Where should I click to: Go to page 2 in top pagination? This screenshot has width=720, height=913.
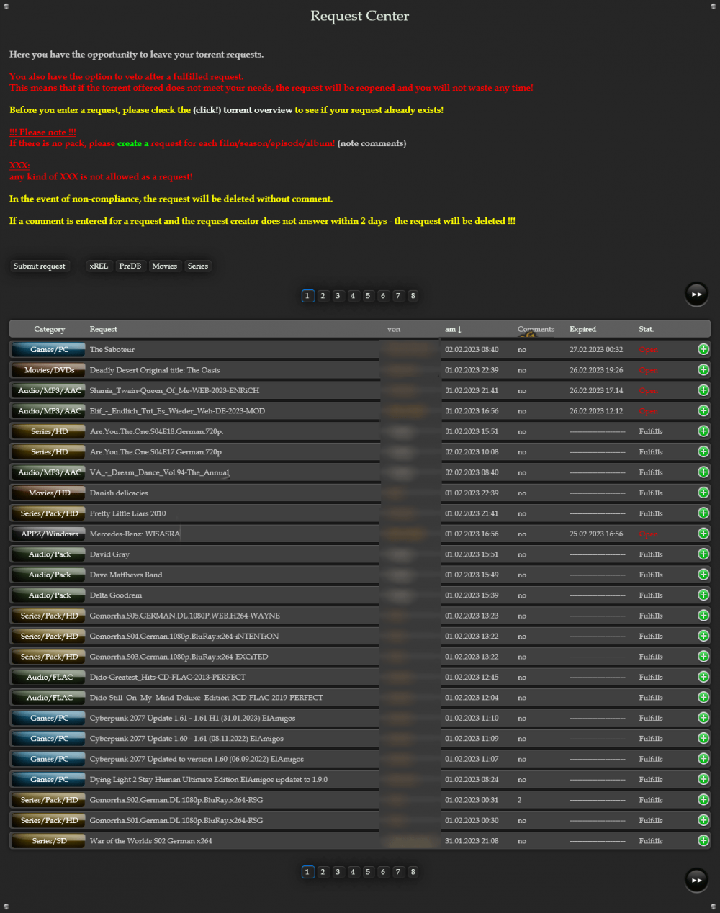[323, 296]
